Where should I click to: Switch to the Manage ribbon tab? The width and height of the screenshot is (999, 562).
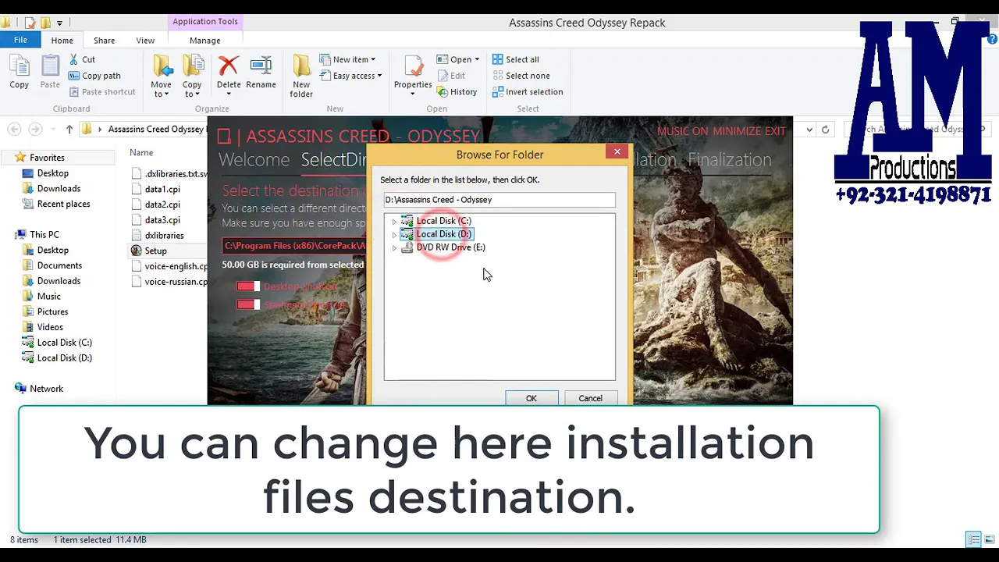tap(204, 41)
